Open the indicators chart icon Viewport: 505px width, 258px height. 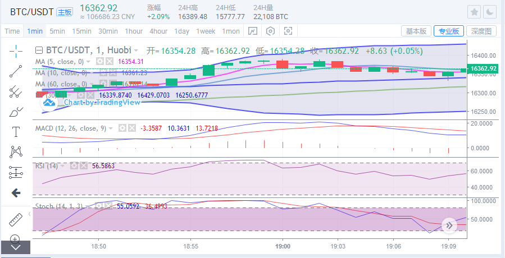253,31
